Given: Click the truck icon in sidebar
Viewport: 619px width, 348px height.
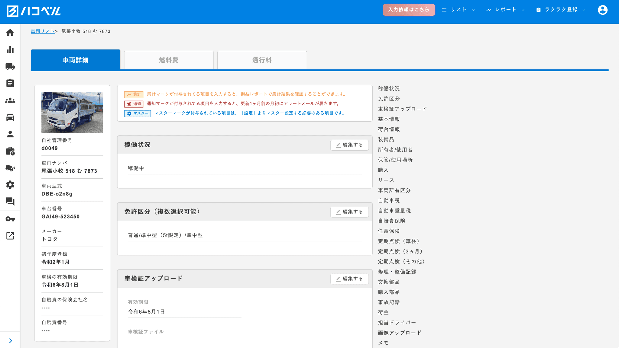Looking at the screenshot, I should 10,66.
